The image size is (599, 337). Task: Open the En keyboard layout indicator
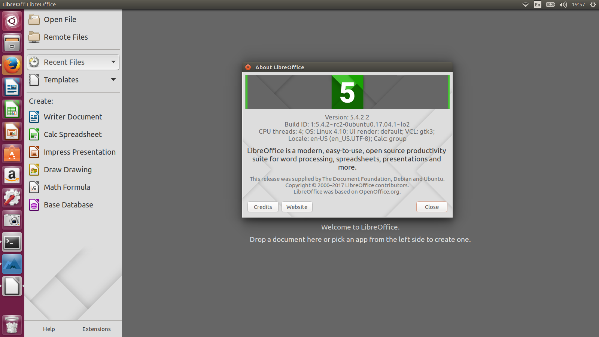(538, 4)
